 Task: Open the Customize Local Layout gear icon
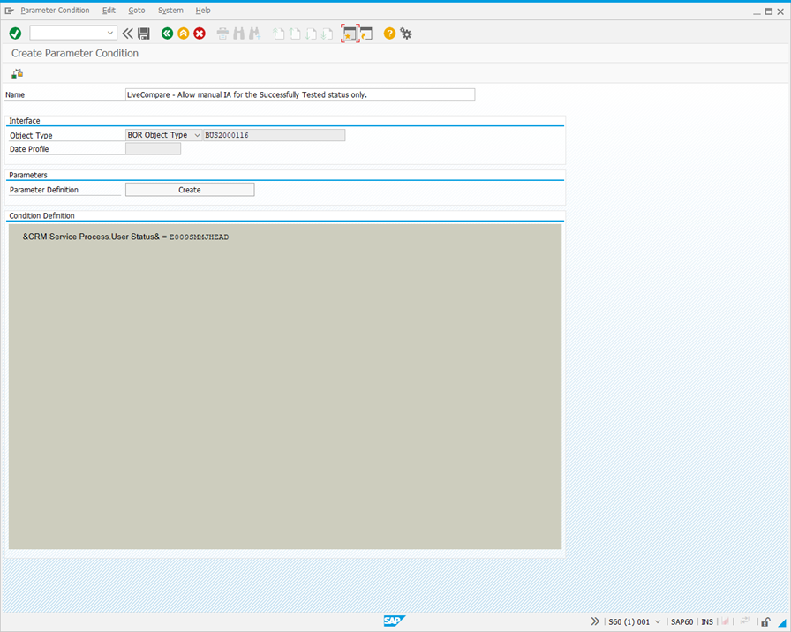405,34
